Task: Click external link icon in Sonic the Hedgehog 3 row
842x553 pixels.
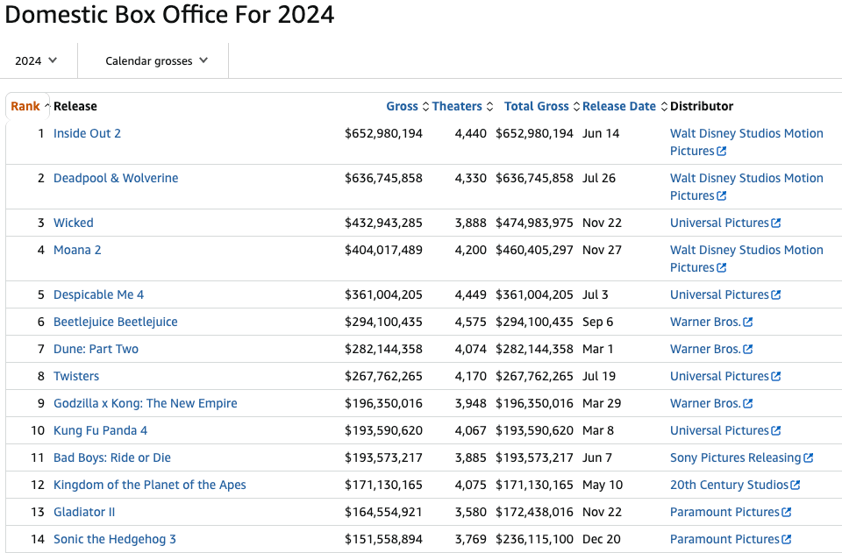Action: (787, 540)
